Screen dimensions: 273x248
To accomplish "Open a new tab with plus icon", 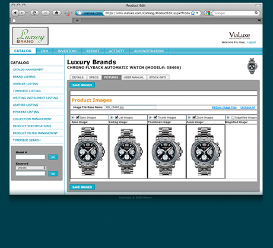I will tap(77, 20).
